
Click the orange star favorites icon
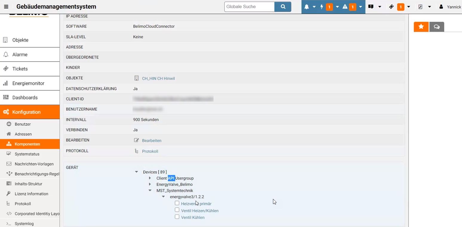[421, 27]
